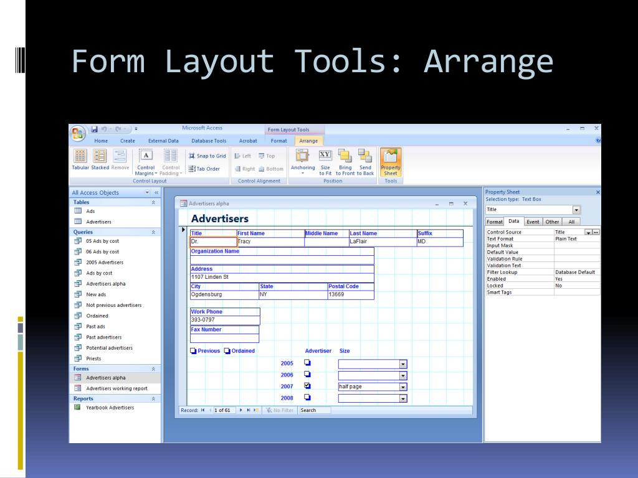The width and height of the screenshot is (638, 478).
Task: Check the Ordained checkbox
Action: pos(227,351)
